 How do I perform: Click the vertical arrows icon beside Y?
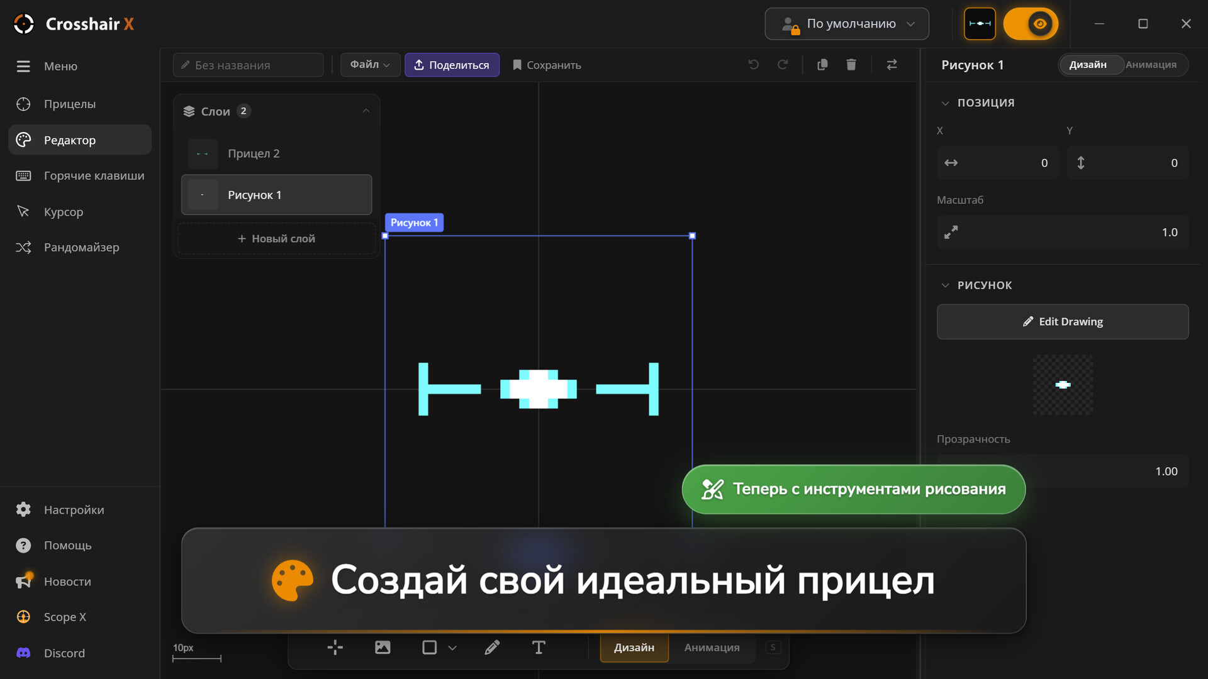[x=1080, y=163]
